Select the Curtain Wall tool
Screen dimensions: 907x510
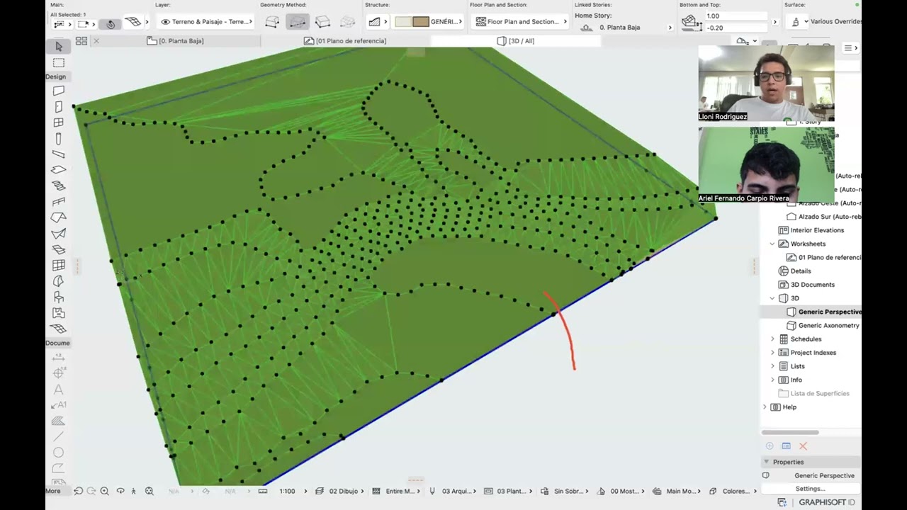(x=59, y=266)
